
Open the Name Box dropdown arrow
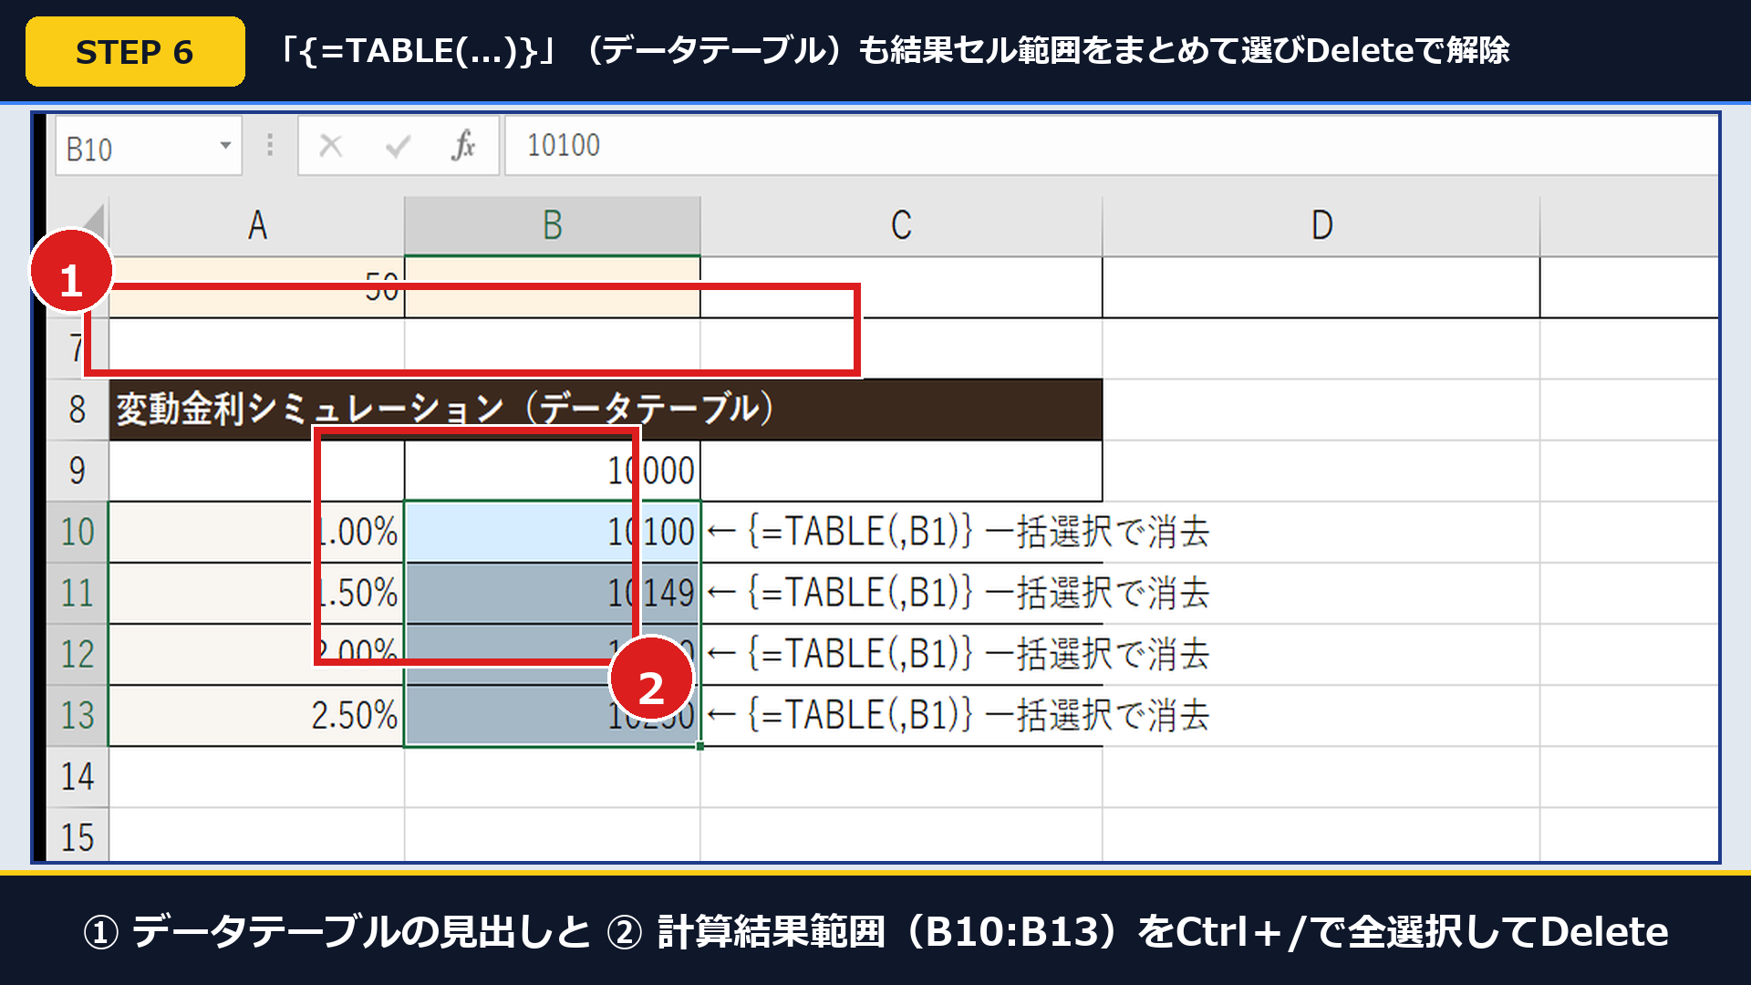pos(225,146)
